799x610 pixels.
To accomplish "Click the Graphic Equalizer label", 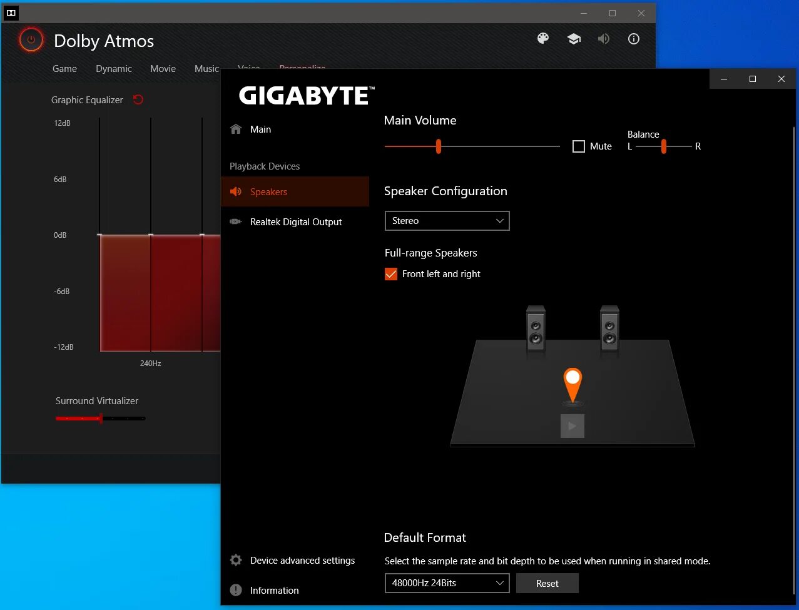I will coord(87,100).
